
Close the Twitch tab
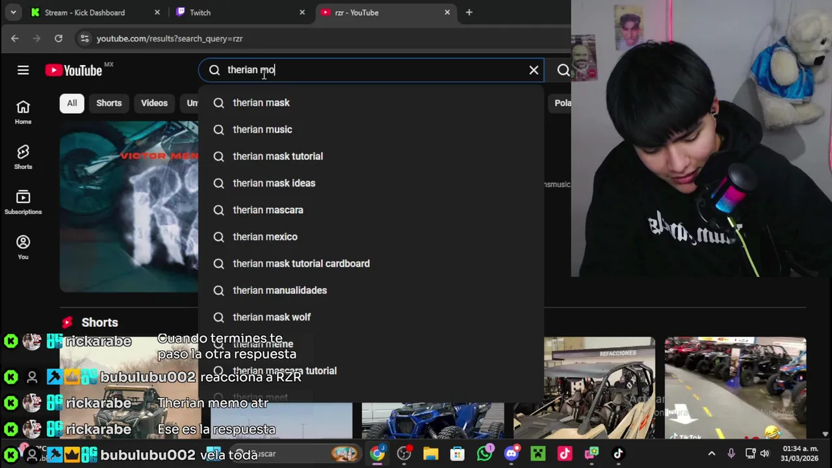coord(302,12)
